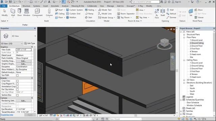The image size is (216, 121).
Task: Enable the Section Box checkbox
Action: 17,95
